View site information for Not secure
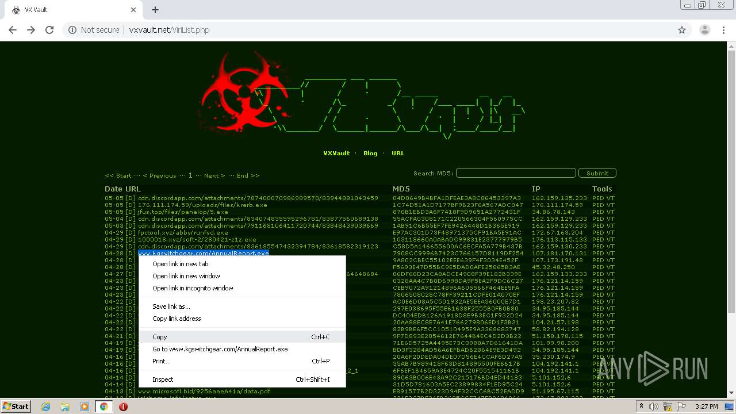Viewport: 736px width, 414px height. [94, 30]
